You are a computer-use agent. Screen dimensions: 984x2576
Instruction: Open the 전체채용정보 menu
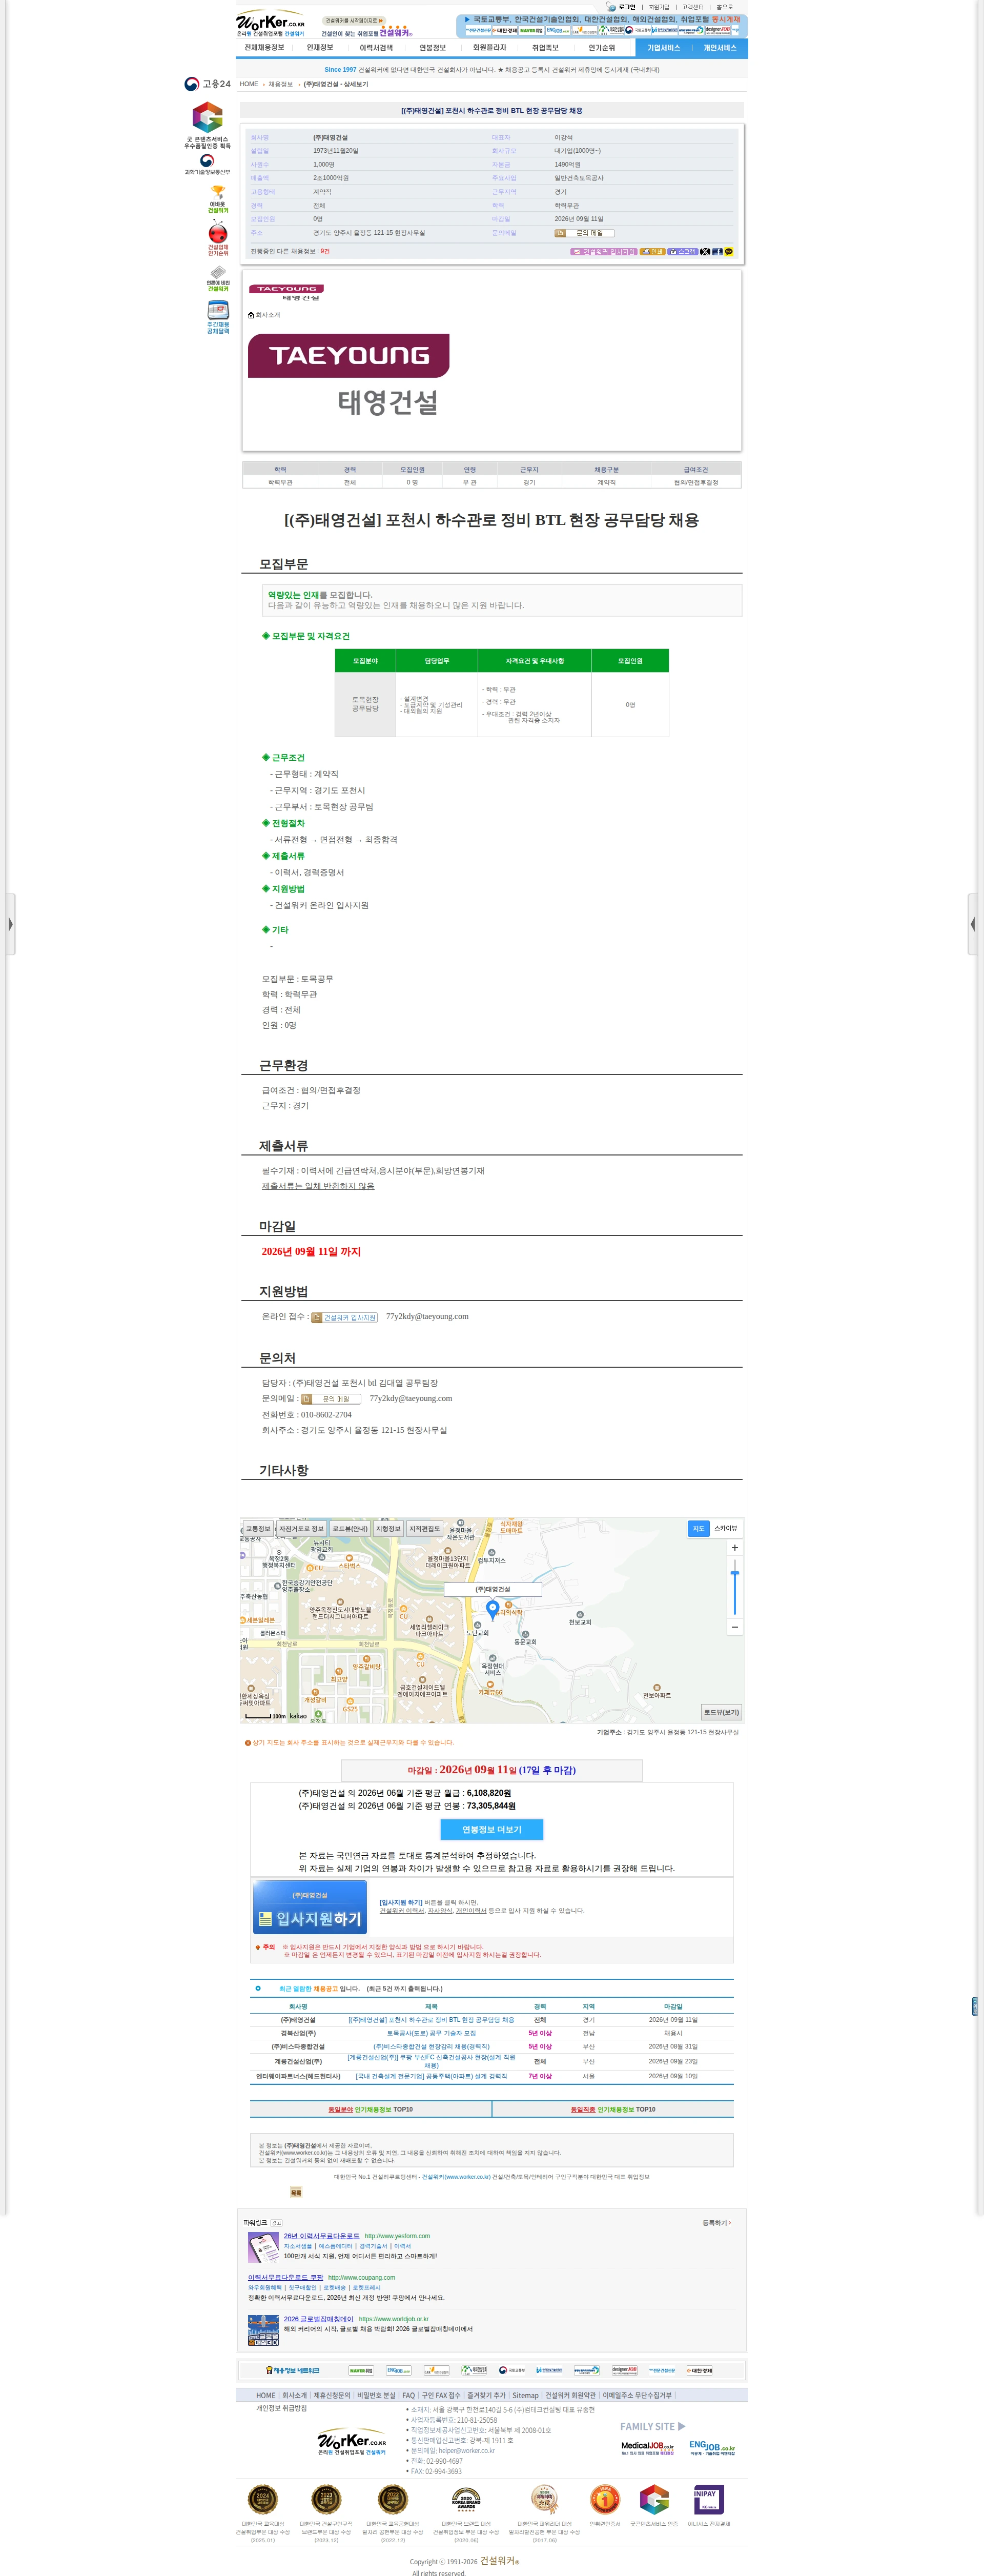[264, 47]
